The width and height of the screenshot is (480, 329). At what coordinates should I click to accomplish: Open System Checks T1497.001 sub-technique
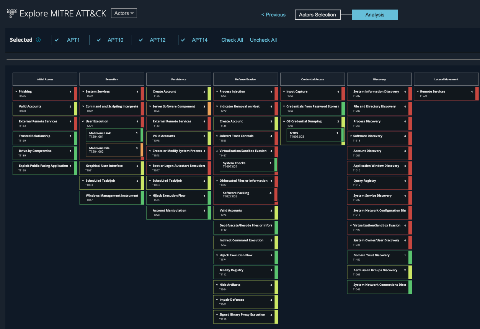tap(248, 165)
